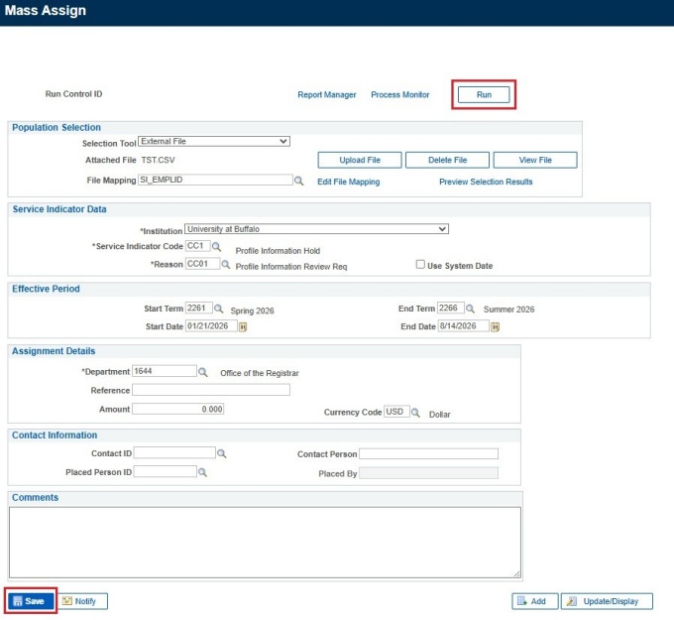
Task: Click the End Term lookup magnifier
Action: point(472,309)
